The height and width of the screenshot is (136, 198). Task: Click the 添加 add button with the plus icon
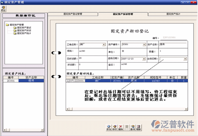[109, 127]
